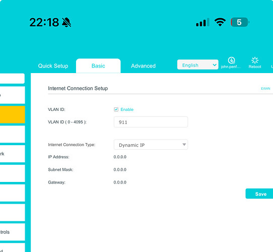Open the English language dropdown
This screenshot has height=252, width=273.
coord(197,65)
